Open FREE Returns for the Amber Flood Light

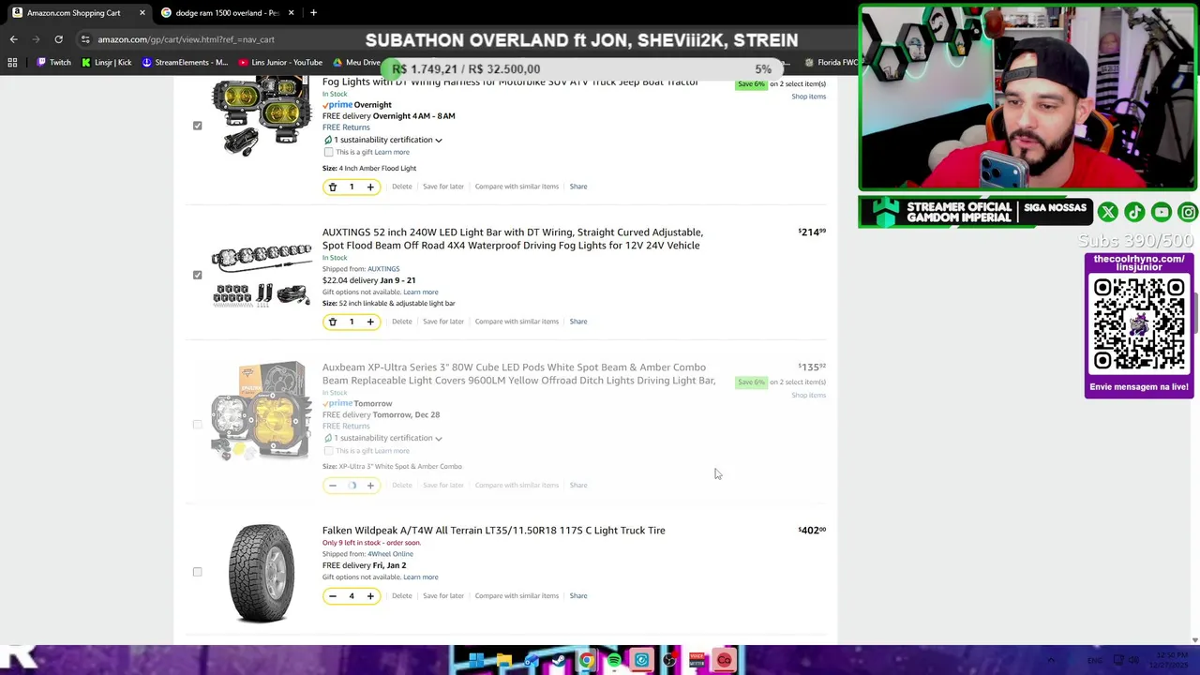(x=346, y=127)
